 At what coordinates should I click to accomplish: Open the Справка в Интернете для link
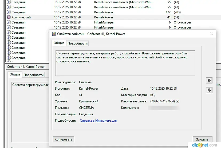tap(98, 121)
